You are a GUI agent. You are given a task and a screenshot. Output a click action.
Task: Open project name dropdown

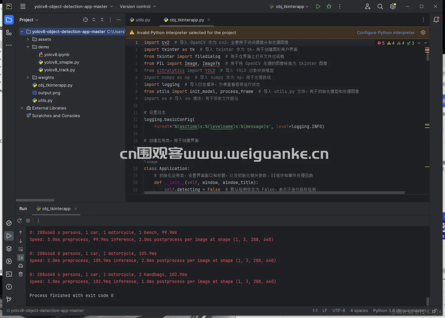point(73,6)
